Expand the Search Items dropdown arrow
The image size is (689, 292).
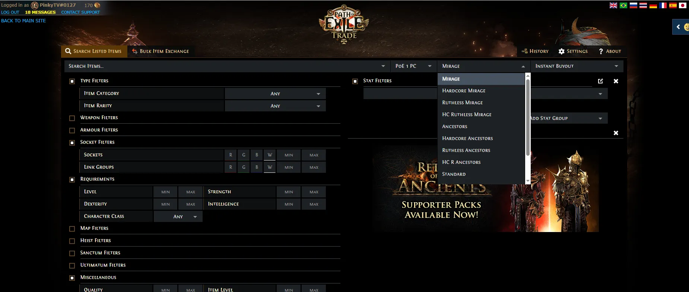coord(383,66)
